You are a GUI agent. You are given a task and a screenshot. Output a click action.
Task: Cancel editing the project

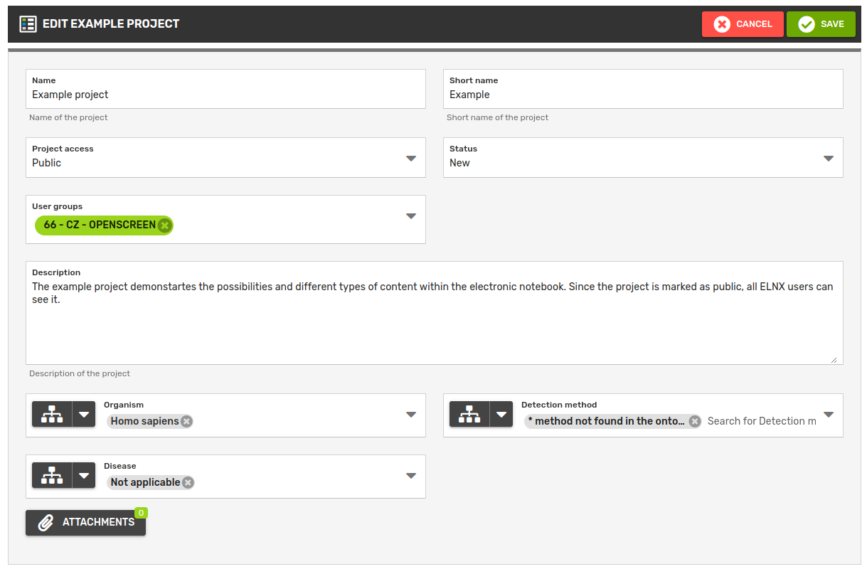tap(743, 24)
